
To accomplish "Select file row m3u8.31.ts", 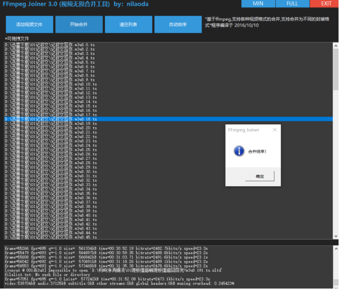I will (169, 176).
